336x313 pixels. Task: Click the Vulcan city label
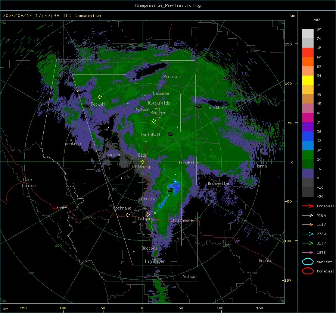pos(190,277)
